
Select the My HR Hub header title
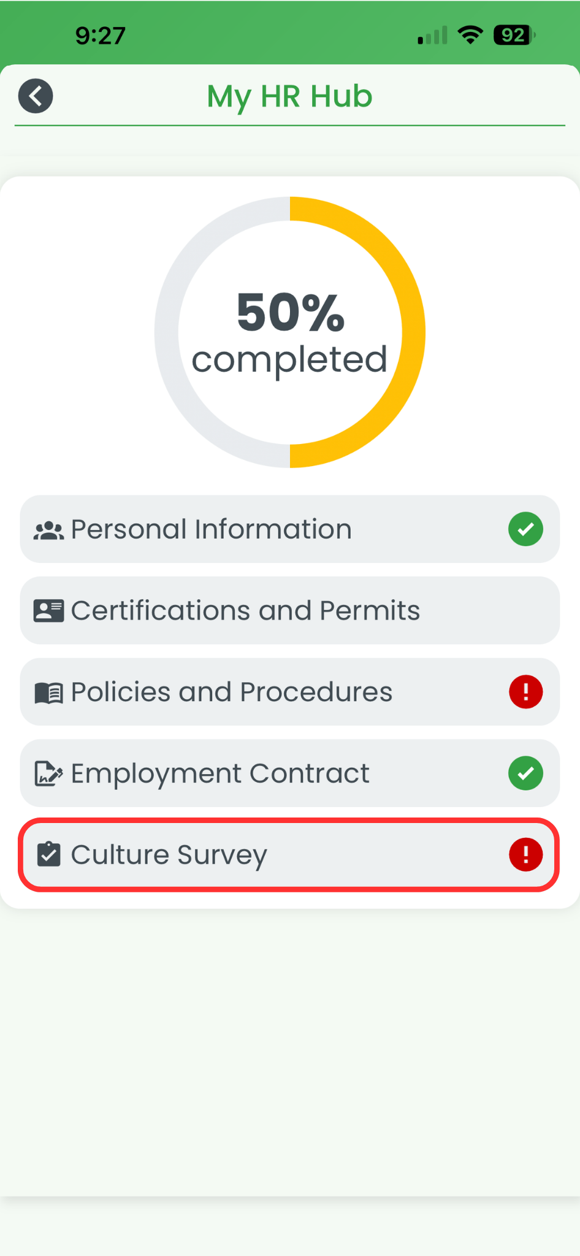point(289,96)
